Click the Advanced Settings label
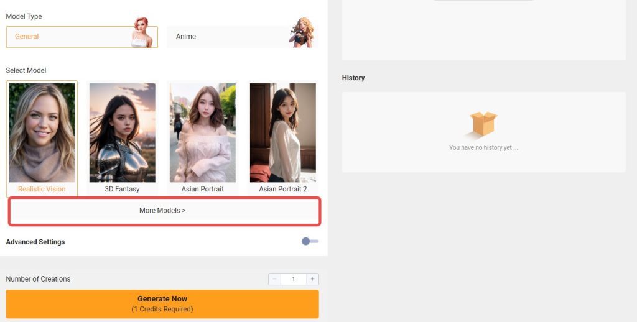Image resolution: width=637 pixels, height=322 pixels. [x=35, y=242]
